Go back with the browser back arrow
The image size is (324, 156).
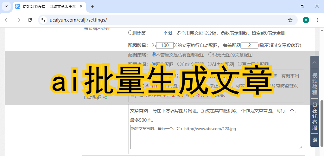tap(7, 20)
